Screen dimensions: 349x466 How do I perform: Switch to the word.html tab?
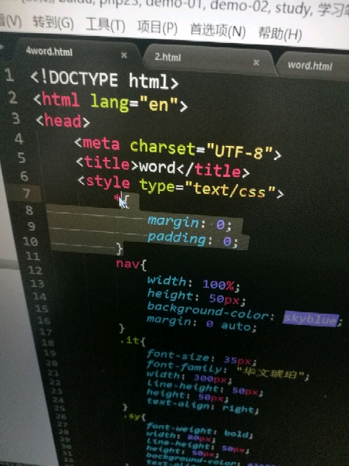310,66
